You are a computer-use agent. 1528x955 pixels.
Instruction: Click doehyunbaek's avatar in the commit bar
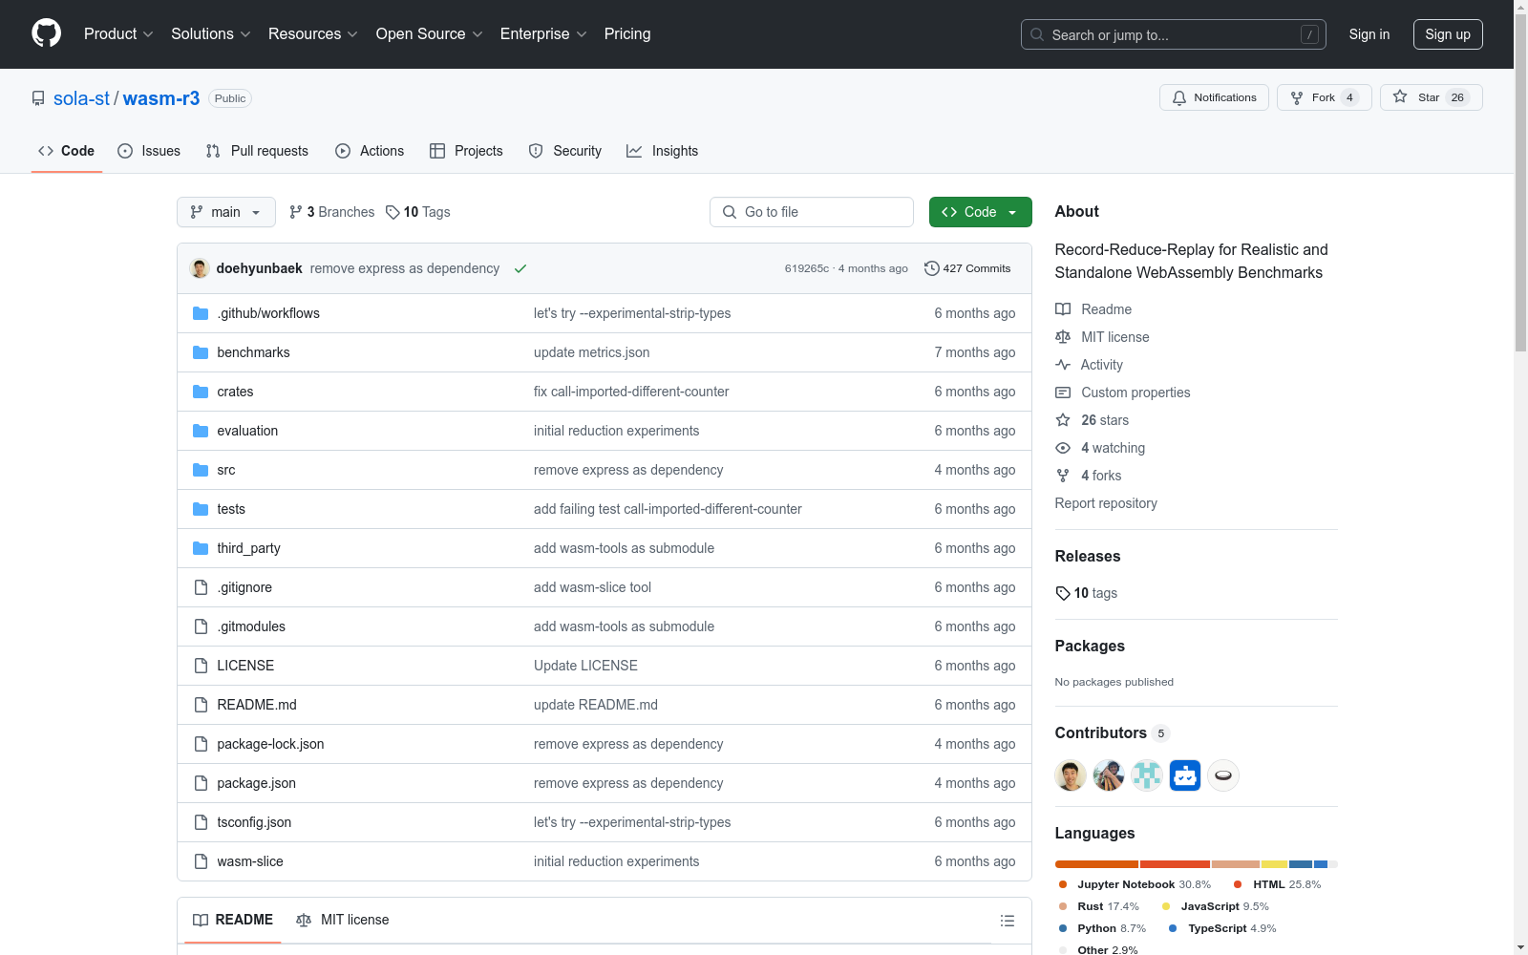[200, 268]
